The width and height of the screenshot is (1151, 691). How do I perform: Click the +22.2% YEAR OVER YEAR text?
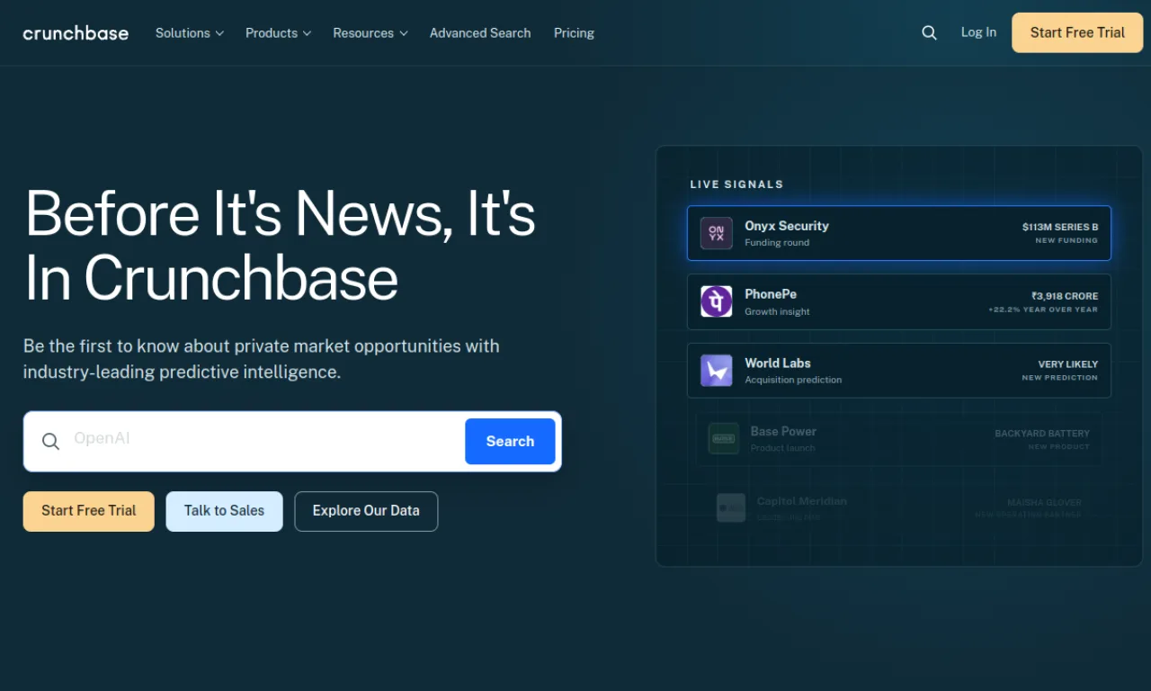[1043, 310]
